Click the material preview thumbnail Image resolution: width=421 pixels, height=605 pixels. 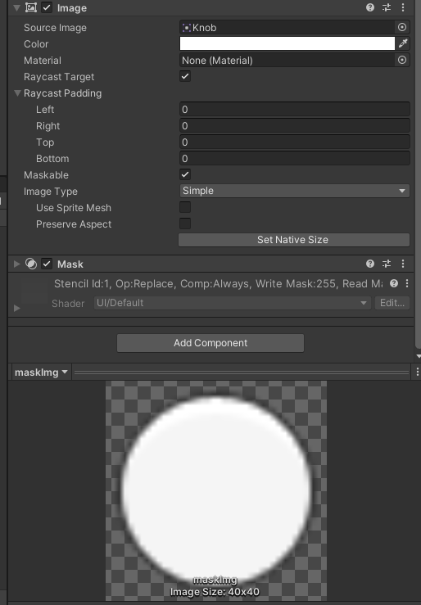pyautogui.click(x=34, y=292)
